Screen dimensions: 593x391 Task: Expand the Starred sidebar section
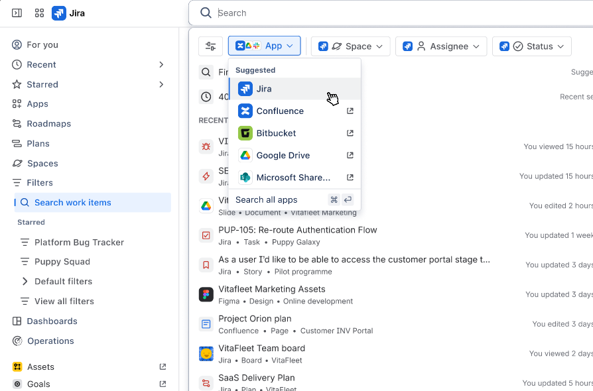161,84
